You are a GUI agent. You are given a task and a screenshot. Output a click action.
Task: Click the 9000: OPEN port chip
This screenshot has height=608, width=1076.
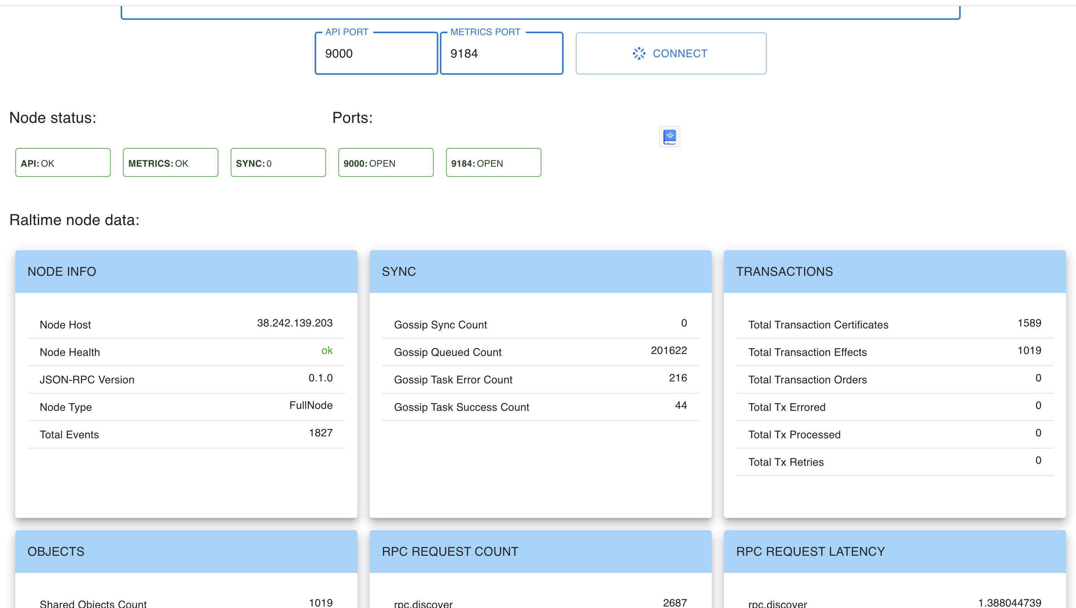pos(385,163)
